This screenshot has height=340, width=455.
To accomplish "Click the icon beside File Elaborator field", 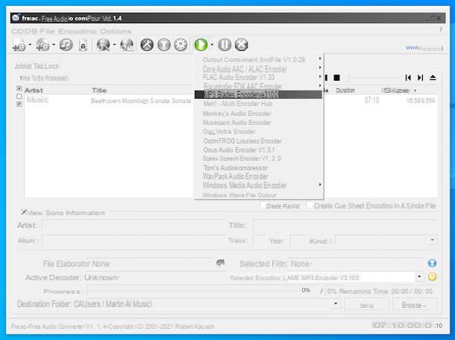I will (221, 263).
